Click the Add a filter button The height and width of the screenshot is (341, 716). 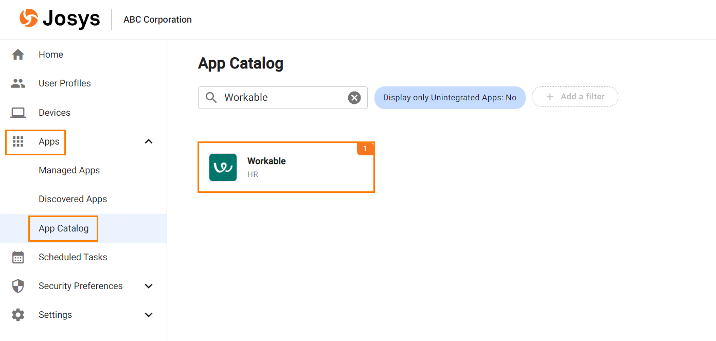pyautogui.click(x=575, y=97)
